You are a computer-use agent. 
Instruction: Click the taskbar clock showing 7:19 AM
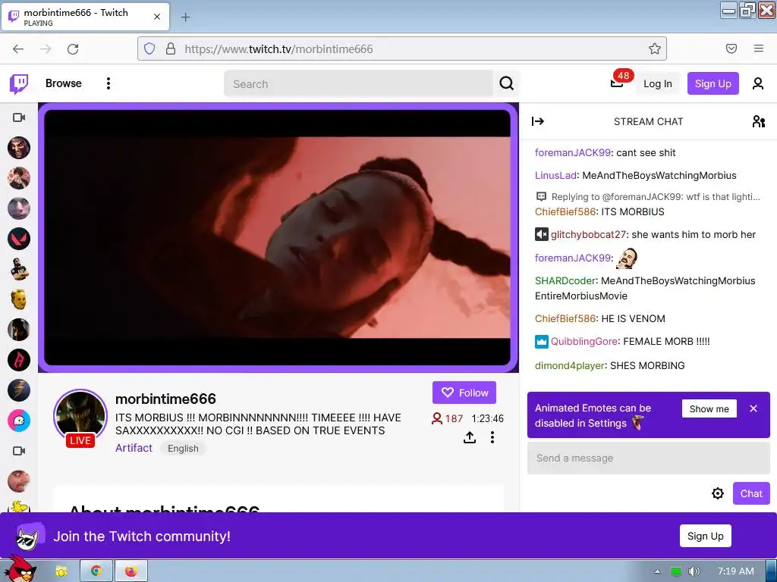click(x=736, y=571)
